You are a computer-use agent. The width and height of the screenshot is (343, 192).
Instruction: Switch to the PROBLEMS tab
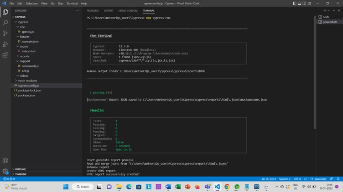[x=92, y=11]
